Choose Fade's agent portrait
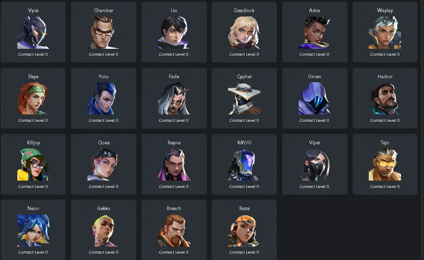424x260 pixels. tap(174, 98)
